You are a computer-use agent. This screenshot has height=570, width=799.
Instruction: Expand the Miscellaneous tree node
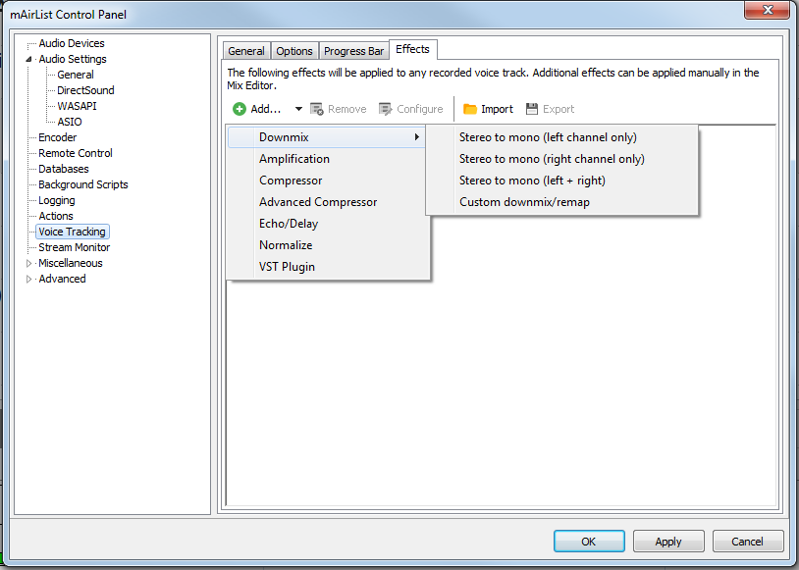point(28,263)
